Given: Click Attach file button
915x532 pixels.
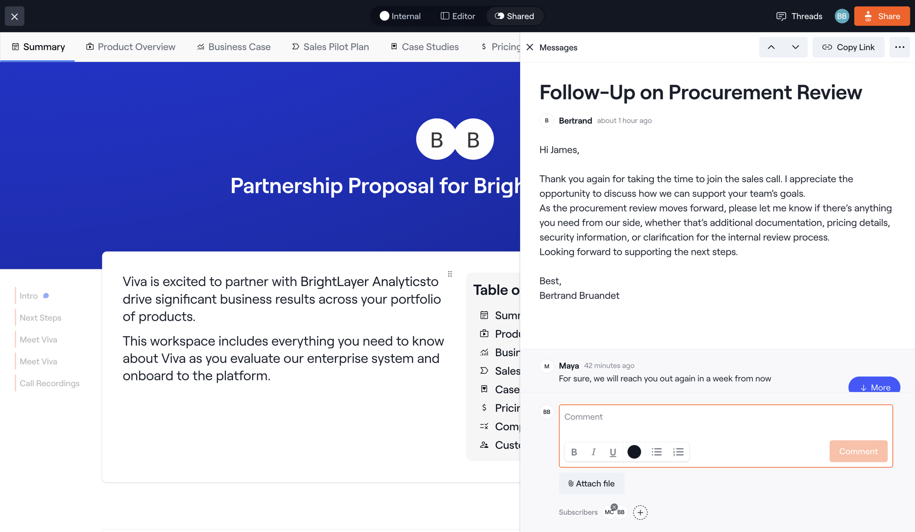Looking at the screenshot, I should [x=591, y=484].
